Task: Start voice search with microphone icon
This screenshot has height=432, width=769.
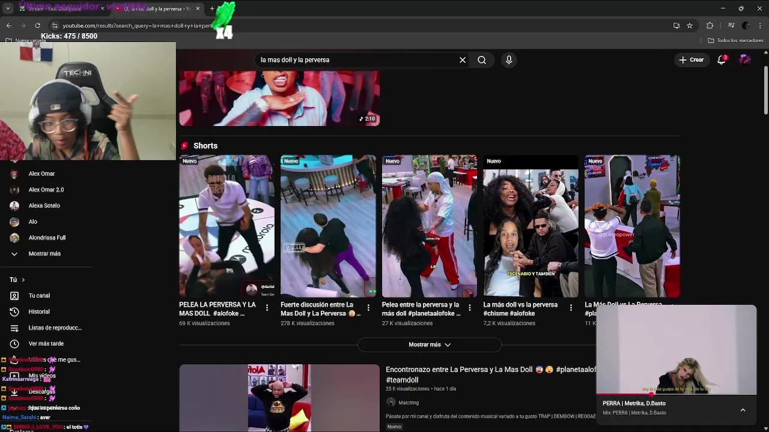Action: (509, 60)
